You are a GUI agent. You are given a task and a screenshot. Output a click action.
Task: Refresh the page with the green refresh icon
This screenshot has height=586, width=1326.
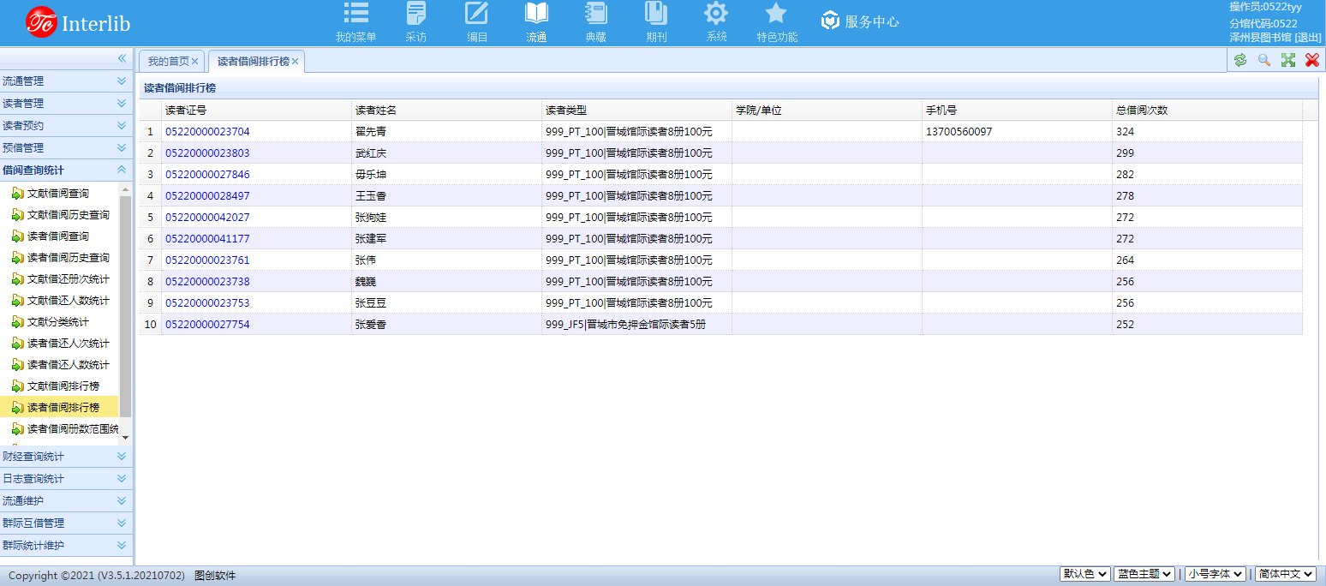pos(1239,60)
